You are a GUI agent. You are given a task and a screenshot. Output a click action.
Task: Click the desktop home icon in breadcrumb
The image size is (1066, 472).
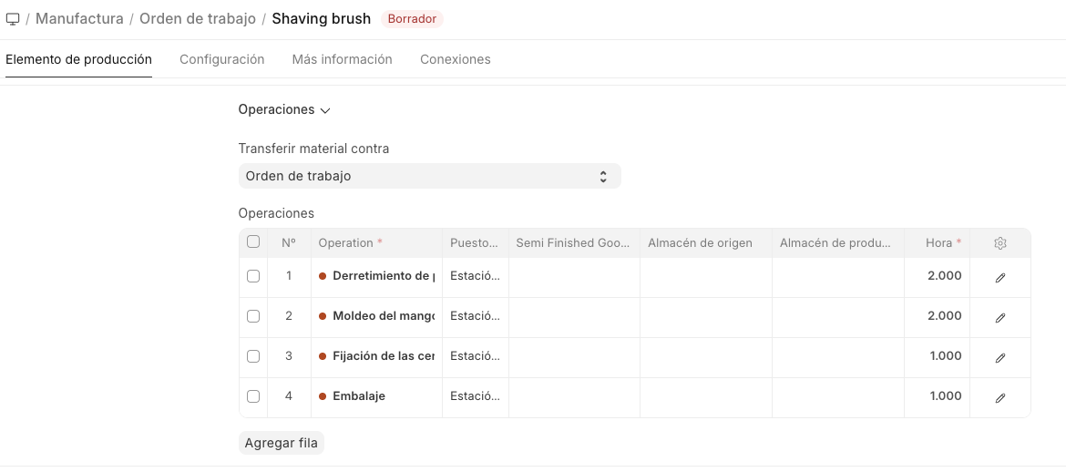(12, 19)
